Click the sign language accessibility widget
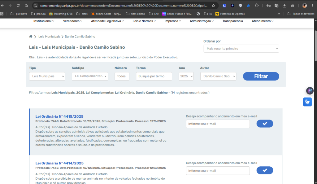317x184 pixels. [307, 102]
